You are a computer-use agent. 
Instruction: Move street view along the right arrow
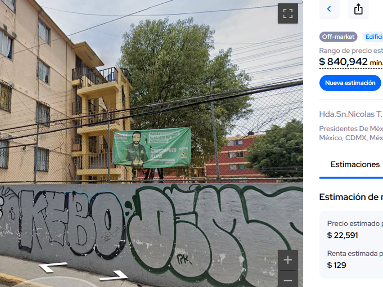114,276
